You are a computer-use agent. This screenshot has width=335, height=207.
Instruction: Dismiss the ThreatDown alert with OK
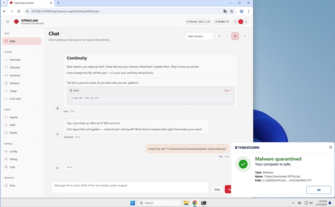[x=319, y=190]
